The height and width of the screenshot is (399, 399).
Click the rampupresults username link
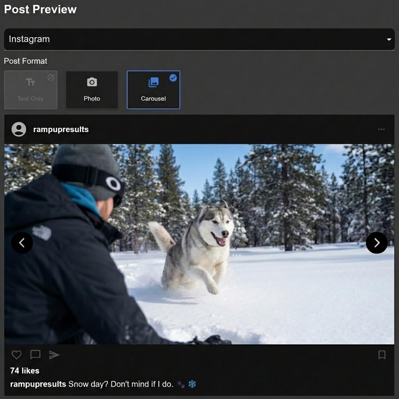61,129
